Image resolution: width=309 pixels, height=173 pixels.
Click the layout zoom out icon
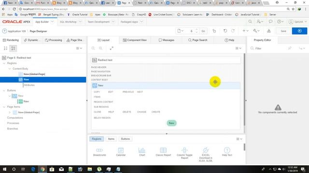[93, 48]
